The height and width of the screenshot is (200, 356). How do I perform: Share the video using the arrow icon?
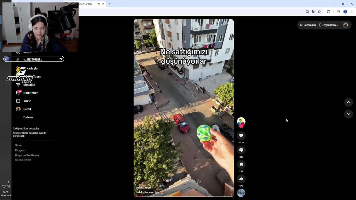click(x=241, y=179)
